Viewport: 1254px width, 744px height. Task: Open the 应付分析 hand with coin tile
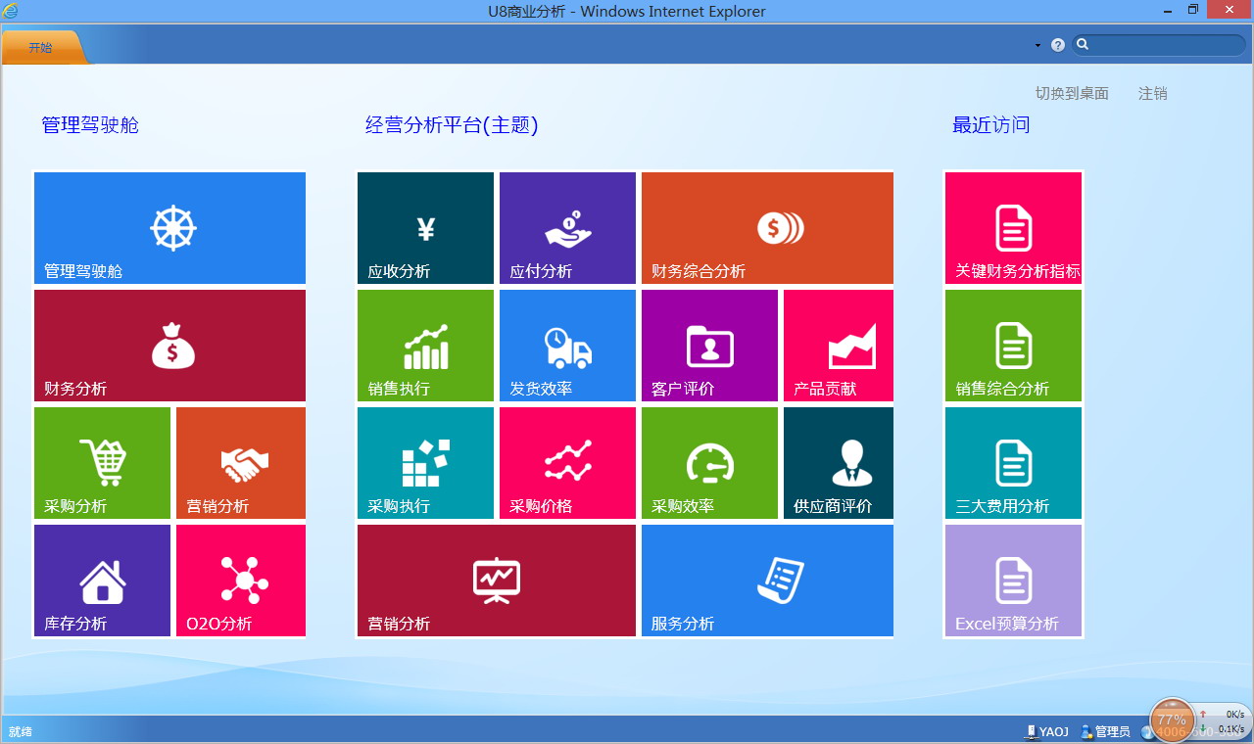click(x=567, y=228)
